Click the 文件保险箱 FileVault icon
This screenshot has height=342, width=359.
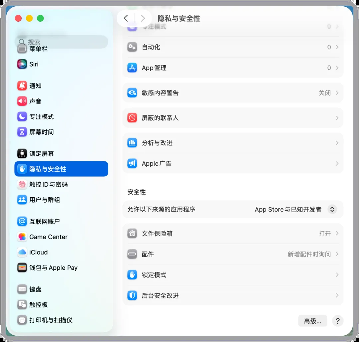click(132, 234)
